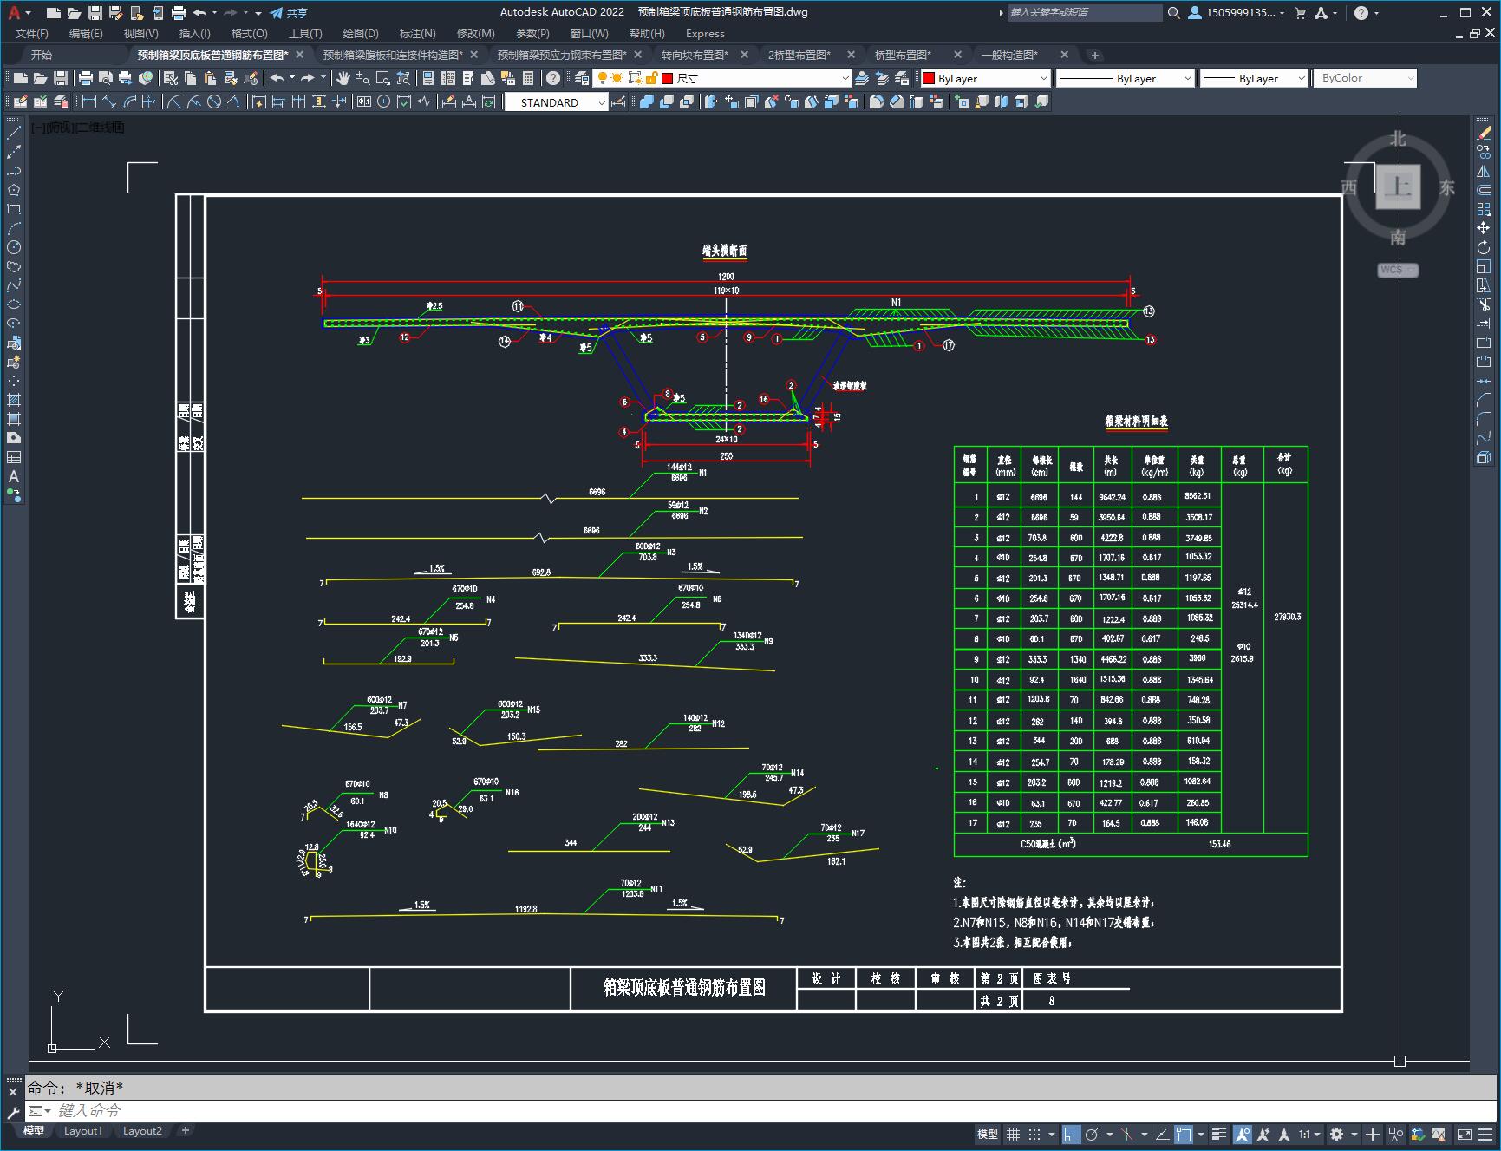Click the Help question mark toolbar icon
The image size is (1501, 1151).
click(x=553, y=78)
